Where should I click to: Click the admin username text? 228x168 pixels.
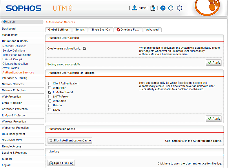coord(143,8)
